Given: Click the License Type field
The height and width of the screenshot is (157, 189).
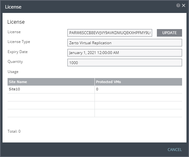Looking at the screenshot, I should click(x=125, y=43).
